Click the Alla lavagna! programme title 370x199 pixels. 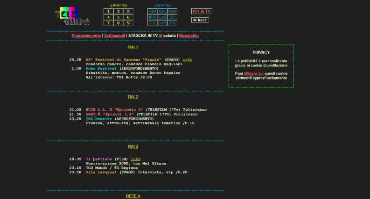click(x=101, y=172)
